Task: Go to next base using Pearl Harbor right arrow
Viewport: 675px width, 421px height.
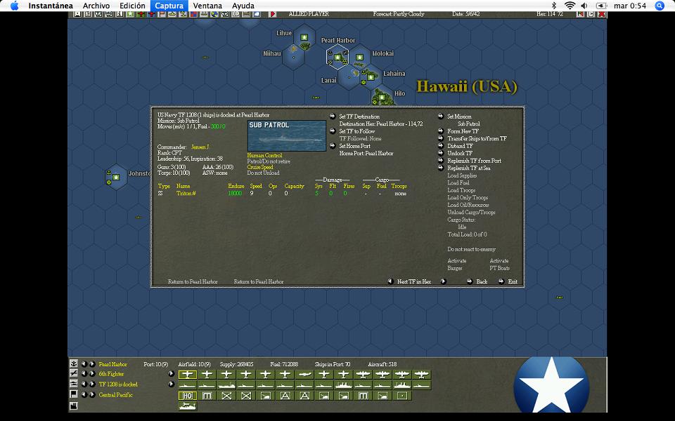Action: [x=92, y=364]
